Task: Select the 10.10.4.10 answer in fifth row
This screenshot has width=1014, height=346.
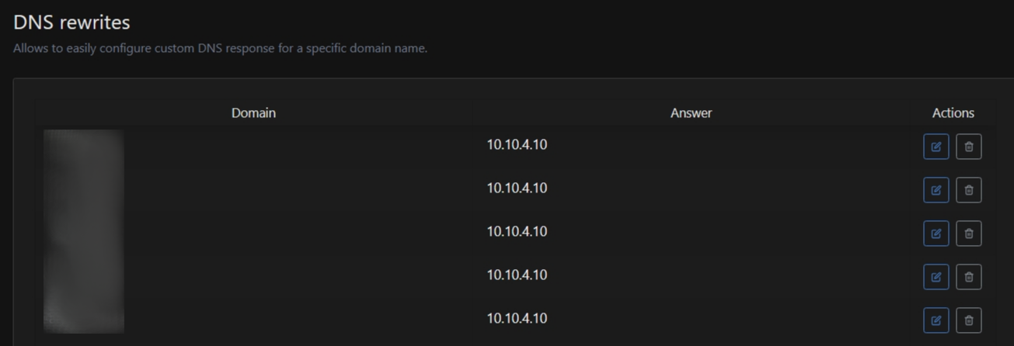Action: pyautogui.click(x=517, y=318)
